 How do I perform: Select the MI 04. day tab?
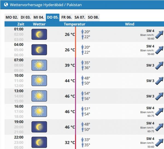click(39, 17)
